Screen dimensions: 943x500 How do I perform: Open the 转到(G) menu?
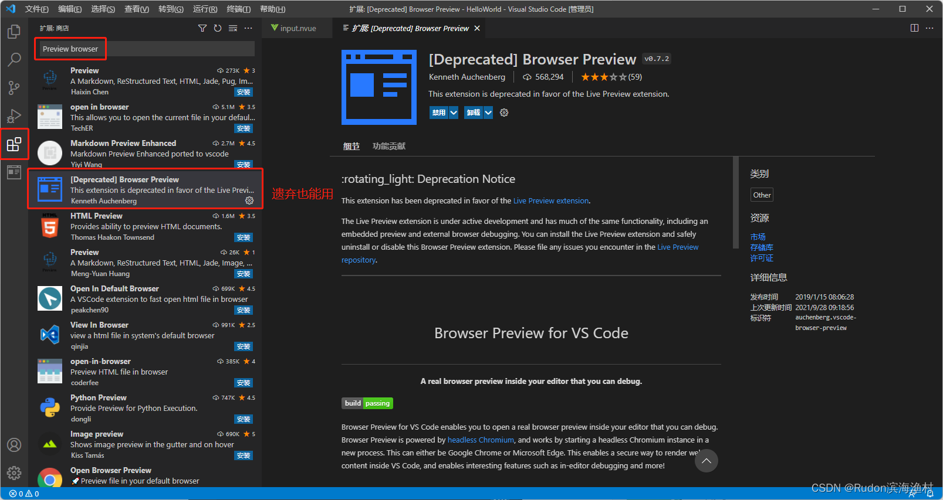point(171,9)
